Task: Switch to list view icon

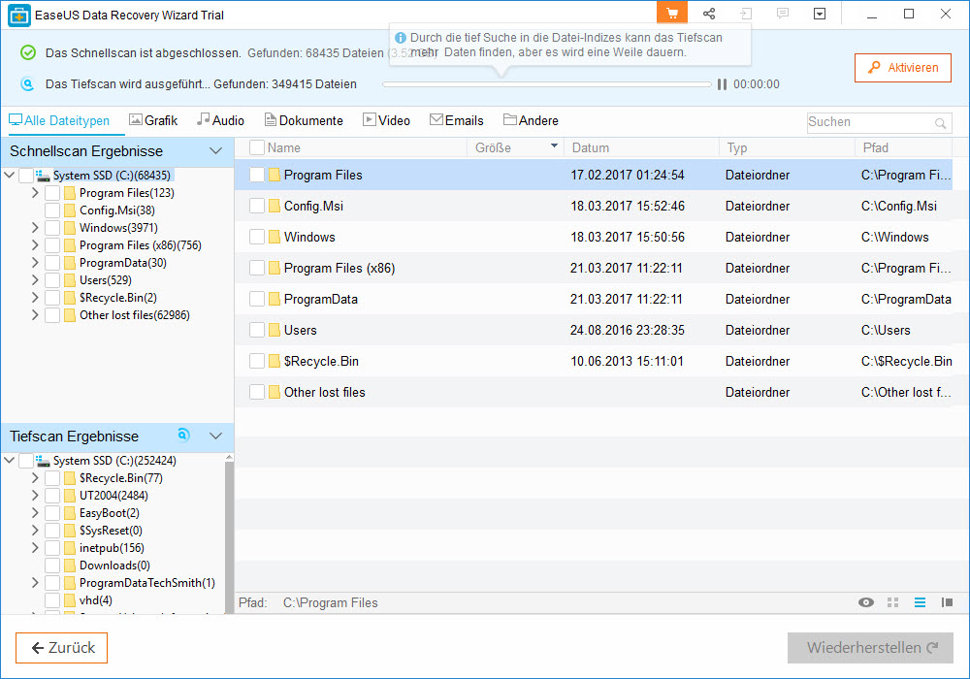Action: point(920,603)
